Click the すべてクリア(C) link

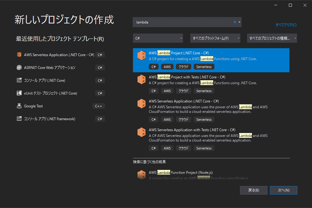coord(285,25)
